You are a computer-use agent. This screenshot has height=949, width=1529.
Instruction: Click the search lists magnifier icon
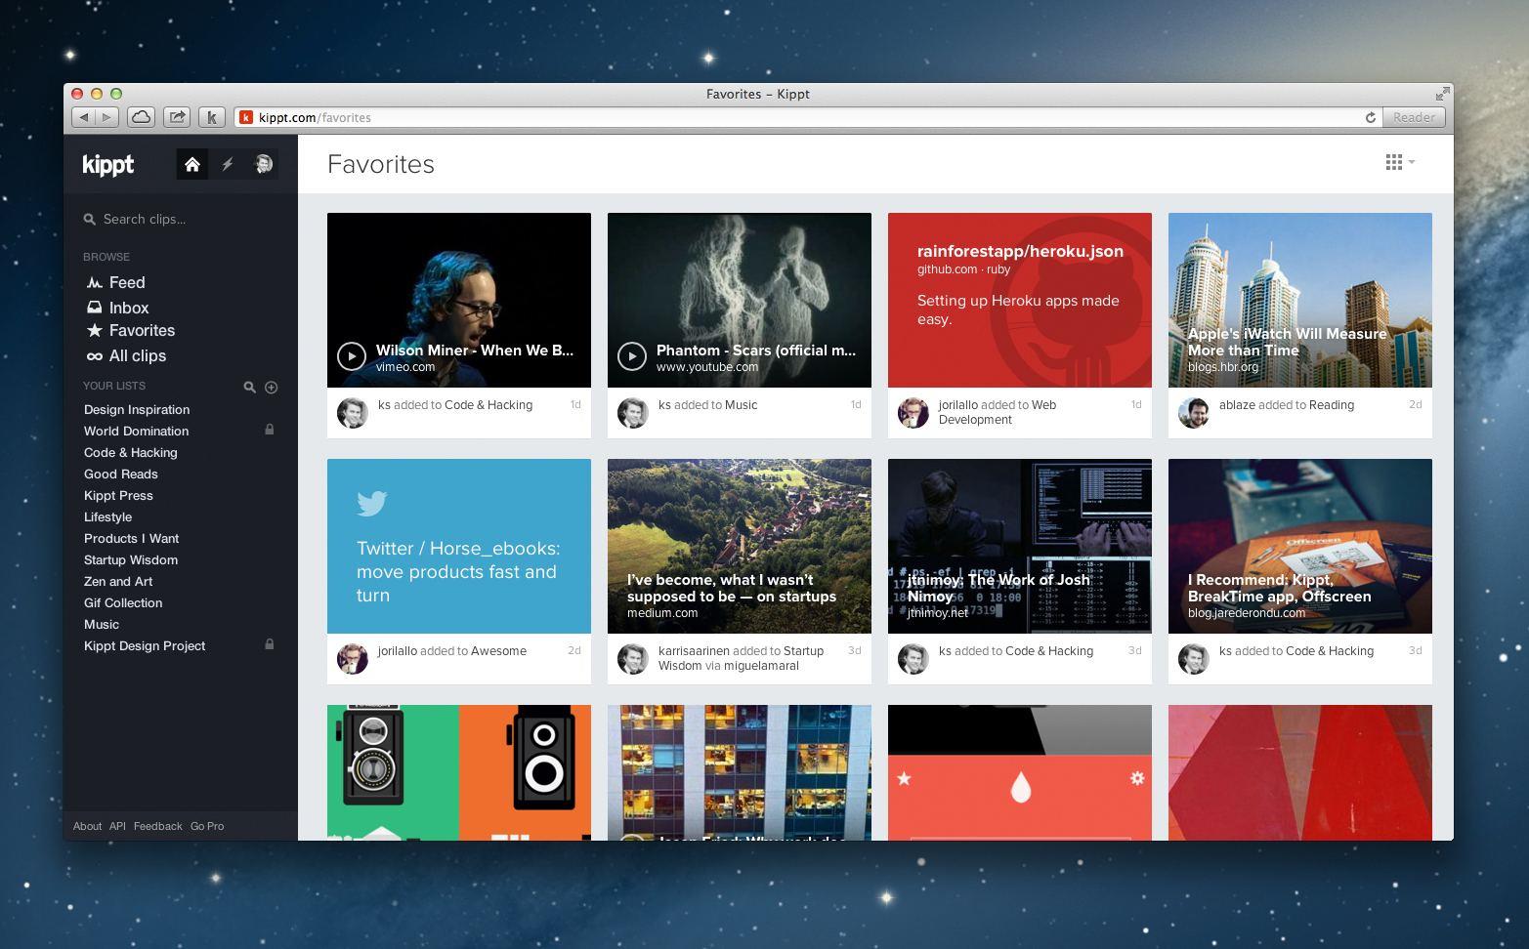[x=249, y=388]
